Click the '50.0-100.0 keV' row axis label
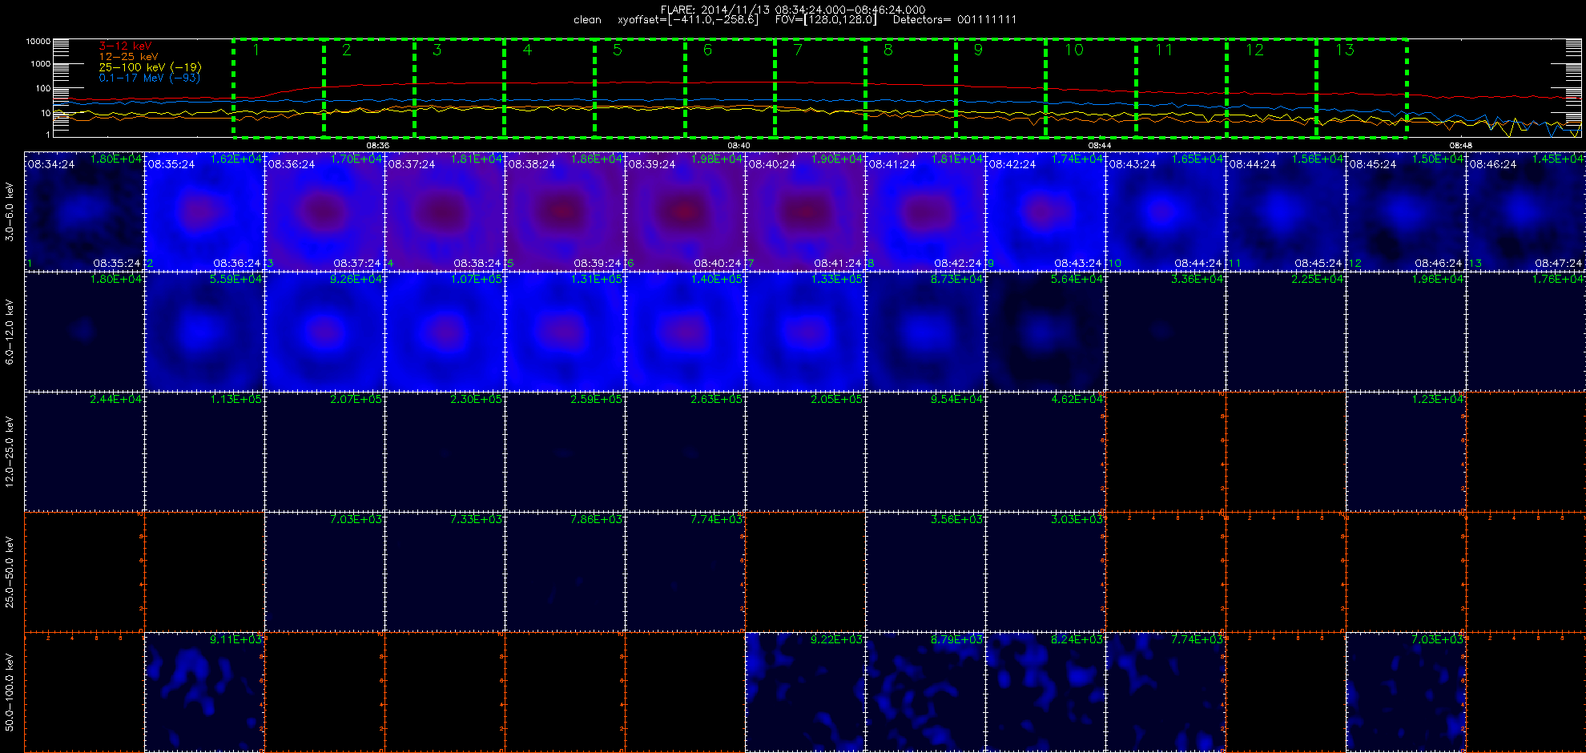The height and width of the screenshot is (753, 1586). click(10, 692)
